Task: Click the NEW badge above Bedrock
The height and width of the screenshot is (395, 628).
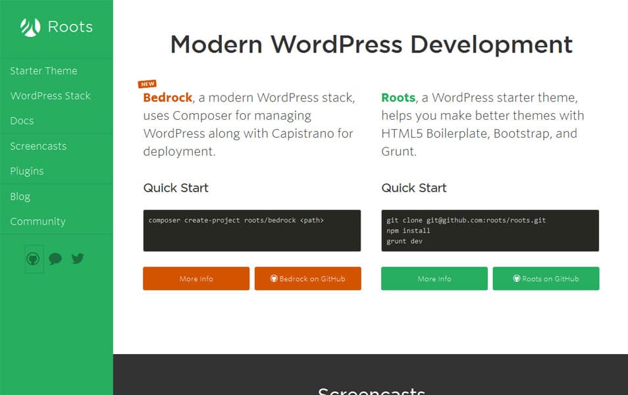Action: pos(147,84)
